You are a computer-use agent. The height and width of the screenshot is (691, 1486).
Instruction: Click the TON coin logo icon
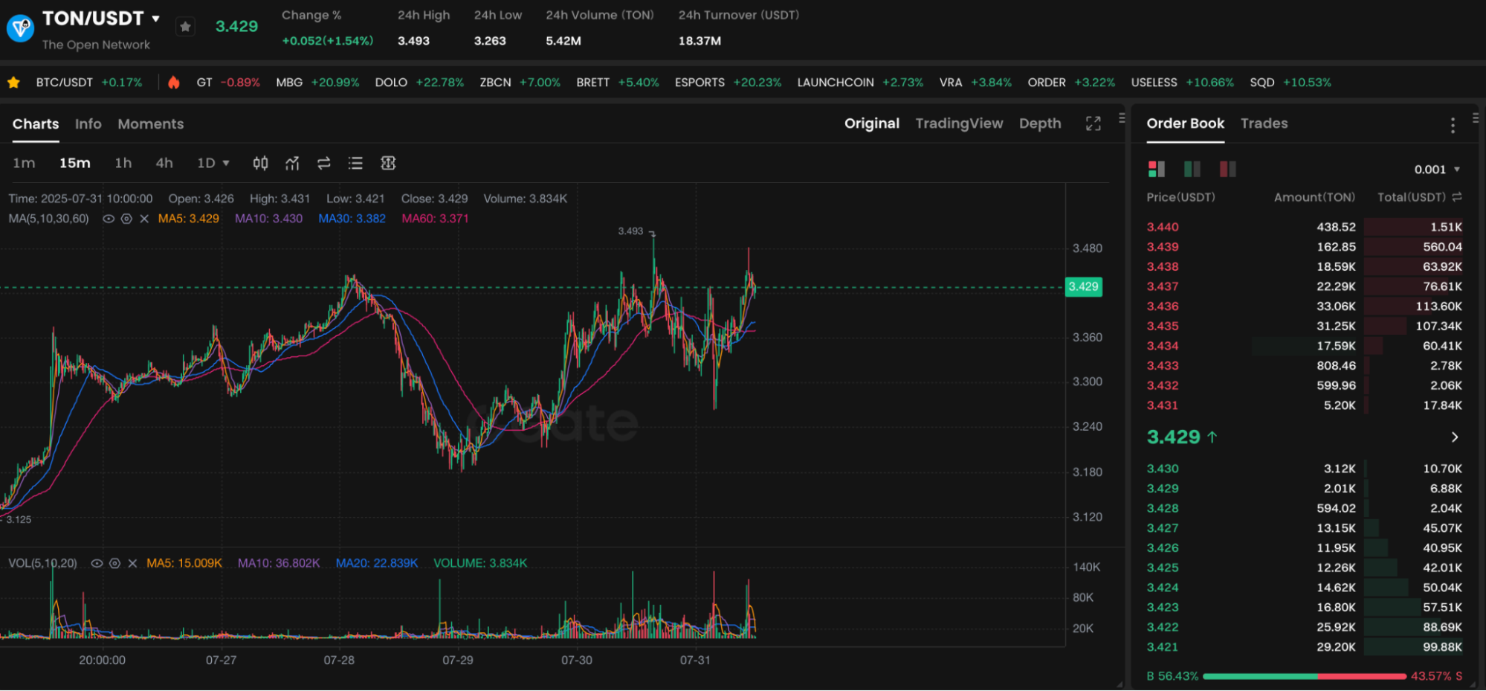pyautogui.click(x=20, y=28)
